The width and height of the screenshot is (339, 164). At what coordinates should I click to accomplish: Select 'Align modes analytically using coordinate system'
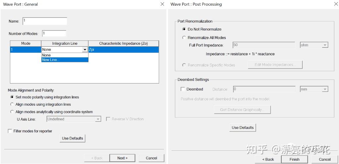click(12, 112)
